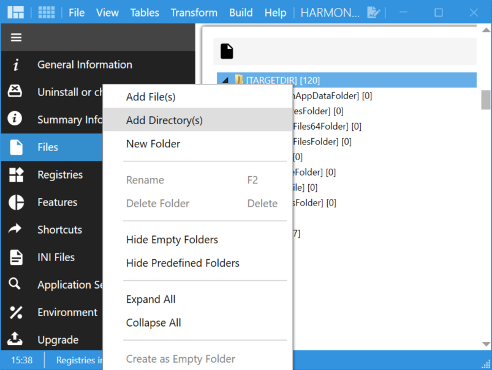Click the Application Search magnifier icon
Image resolution: width=492 pixels, height=370 pixels.
coord(15,284)
